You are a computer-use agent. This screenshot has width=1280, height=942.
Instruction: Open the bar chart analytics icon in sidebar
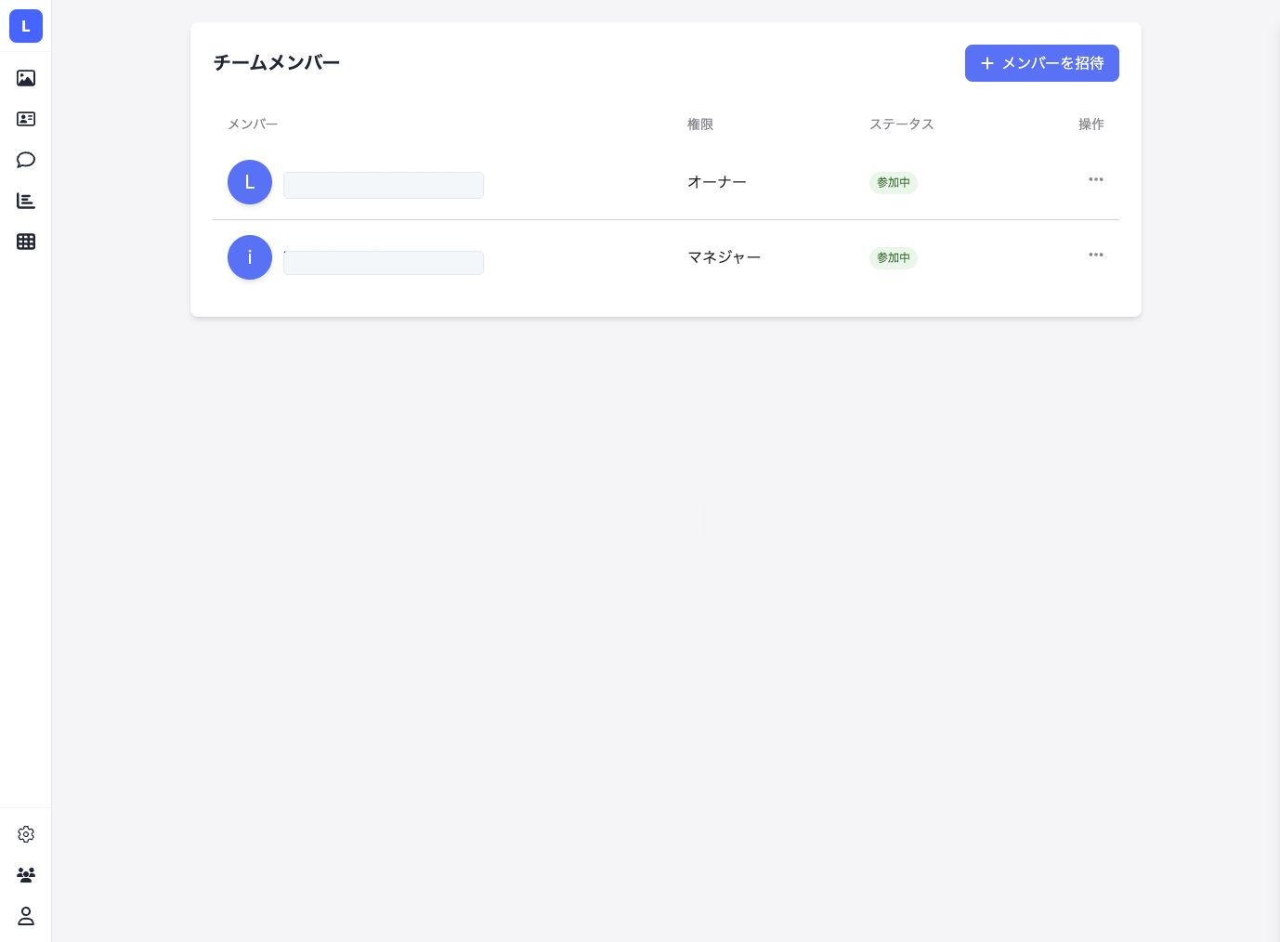pos(26,201)
